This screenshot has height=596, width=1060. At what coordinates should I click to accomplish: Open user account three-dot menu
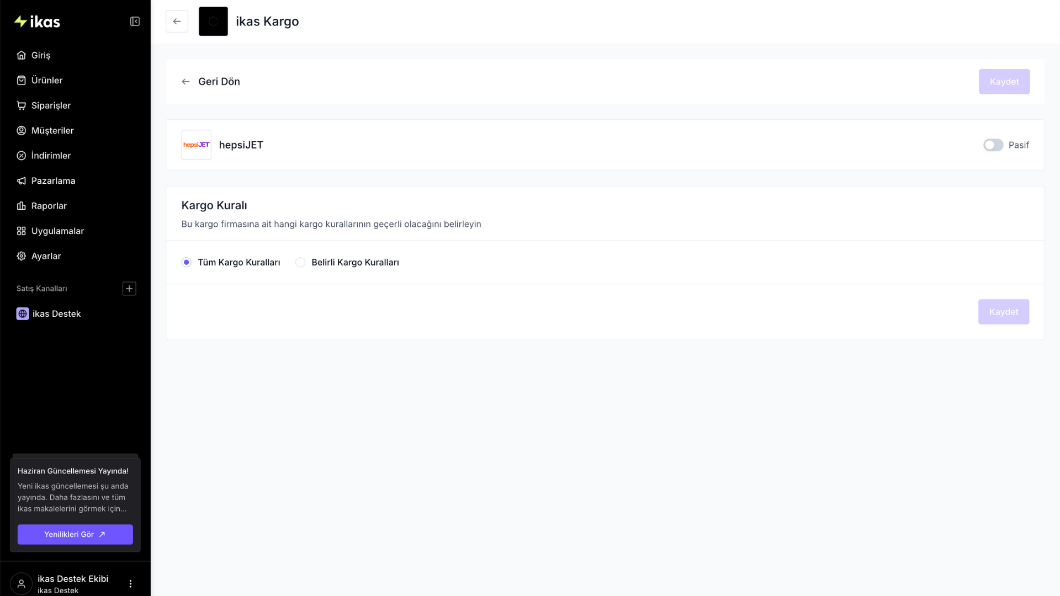pos(130,584)
